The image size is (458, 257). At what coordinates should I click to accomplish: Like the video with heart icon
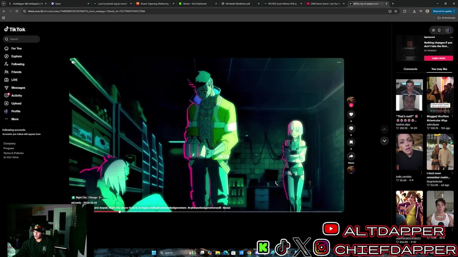(351, 114)
